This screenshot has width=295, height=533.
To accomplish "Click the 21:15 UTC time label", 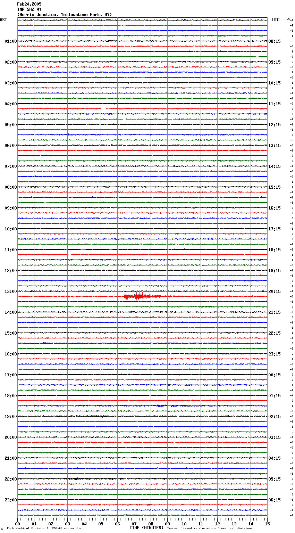I will coord(275,312).
